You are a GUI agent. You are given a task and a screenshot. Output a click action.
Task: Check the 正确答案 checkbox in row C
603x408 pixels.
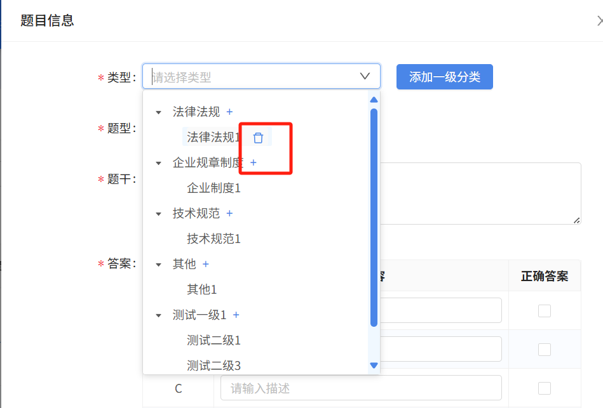click(545, 388)
